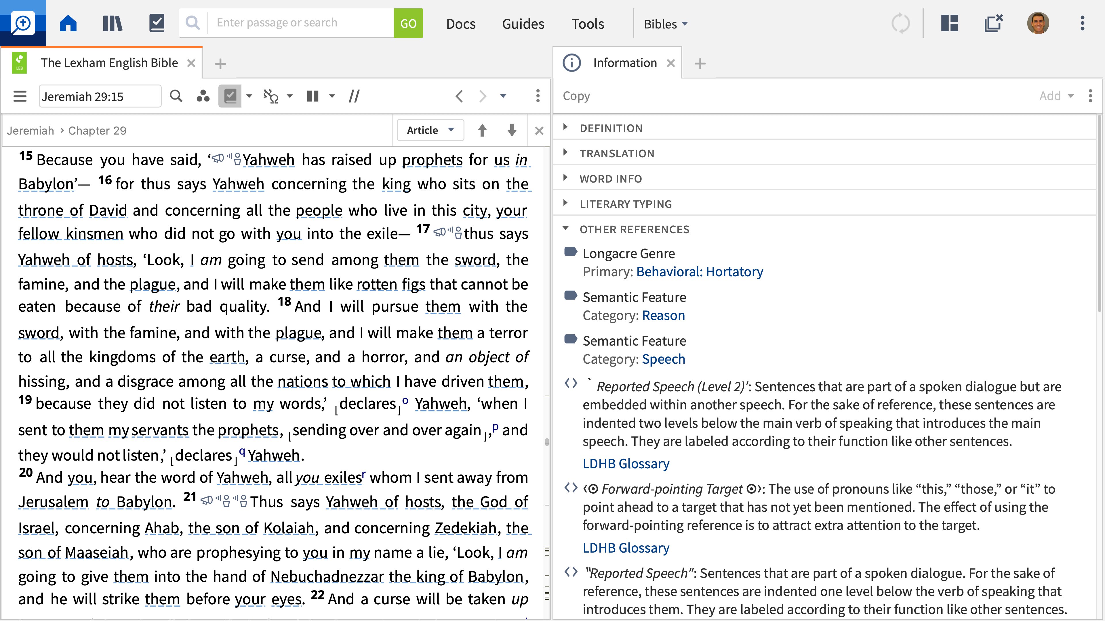Open the Add dropdown in Information panel
This screenshot has height=621, width=1105.
[1056, 96]
